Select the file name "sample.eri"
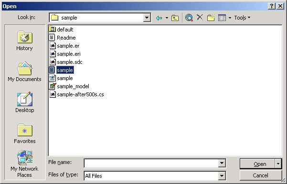Image resolution: width=287 pixels, height=184 pixels. click(69, 54)
